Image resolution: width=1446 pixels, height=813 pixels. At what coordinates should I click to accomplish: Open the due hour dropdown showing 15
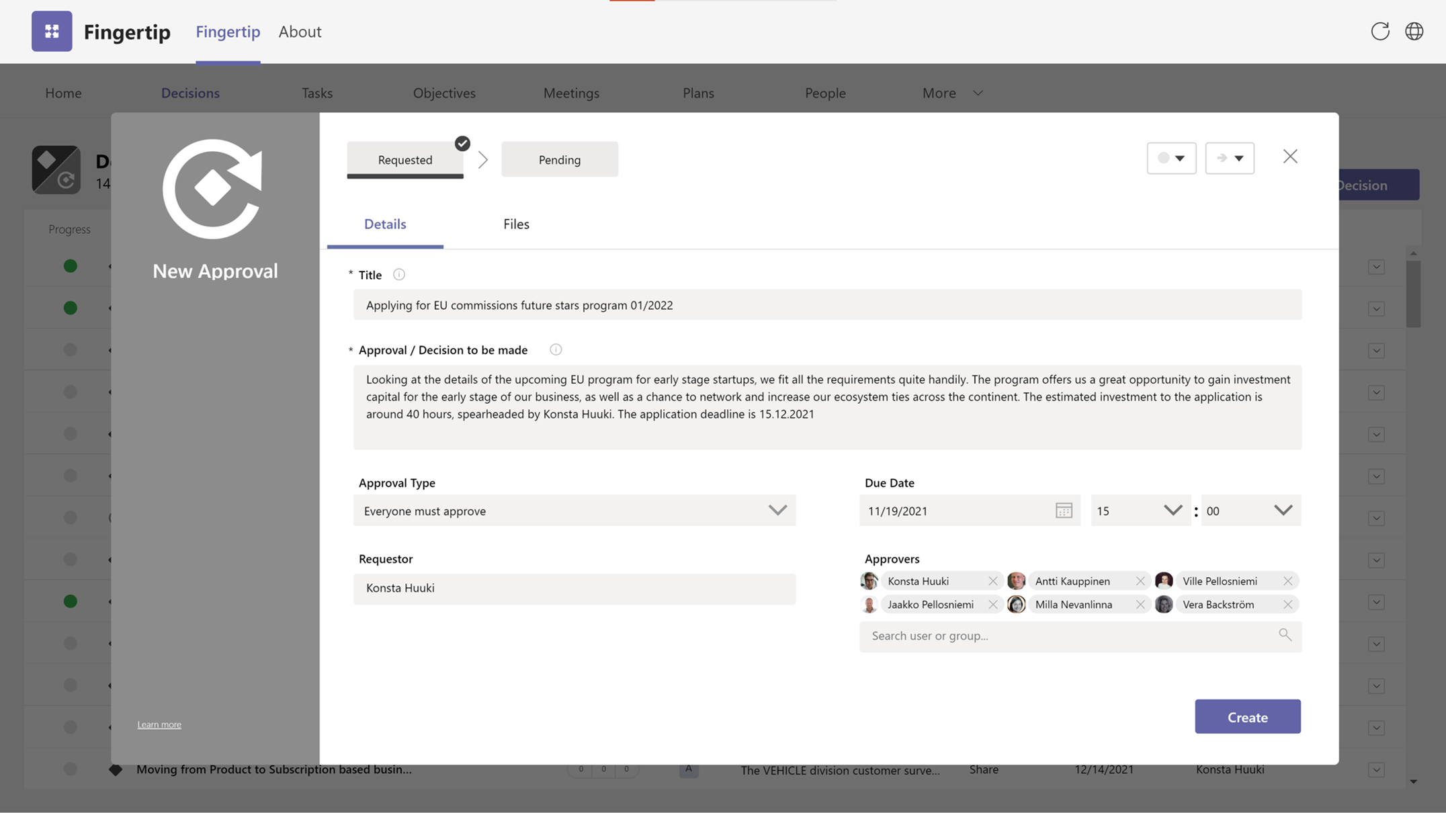pyautogui.click(x=1141, y=510)
